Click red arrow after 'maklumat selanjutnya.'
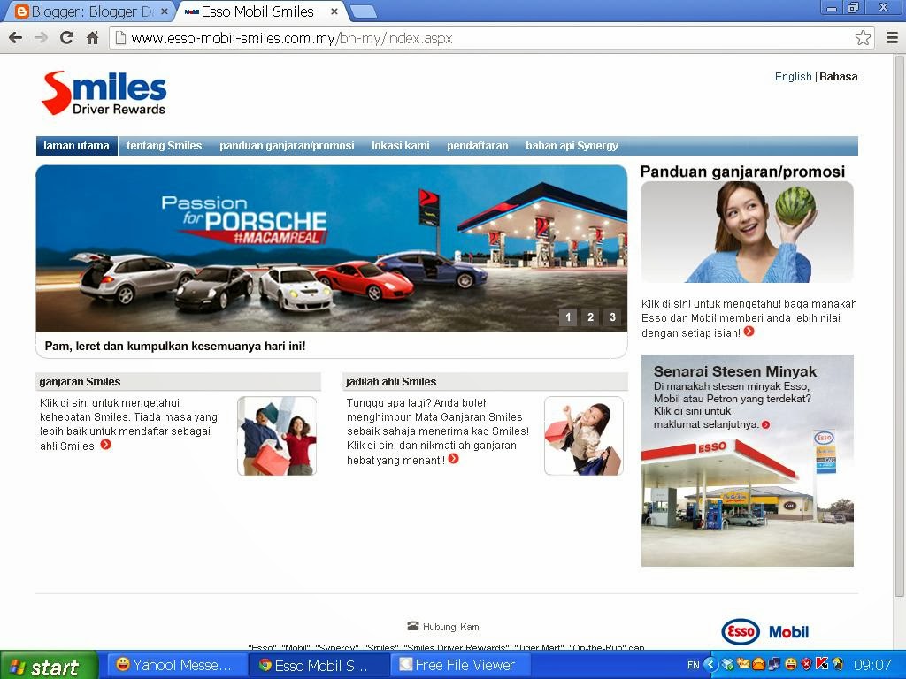 point(765,424)
